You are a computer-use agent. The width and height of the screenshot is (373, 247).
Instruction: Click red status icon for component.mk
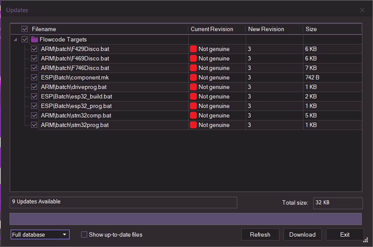coord(193,77)
